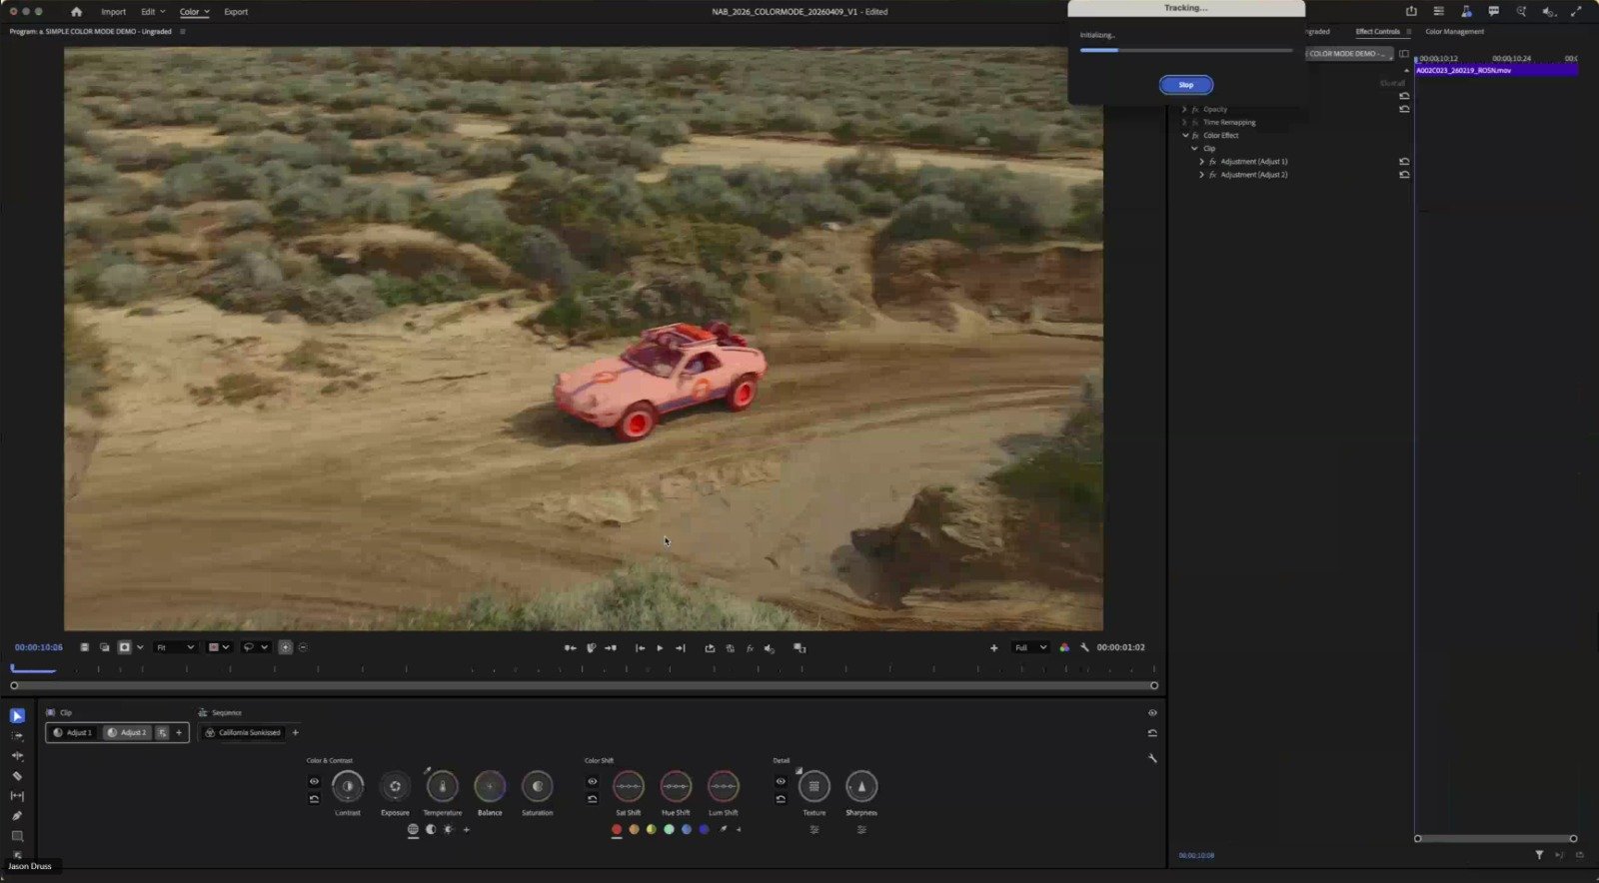The image size is (1599, 883).
Task: Click the Exposure dial
Action: point(395,786)
